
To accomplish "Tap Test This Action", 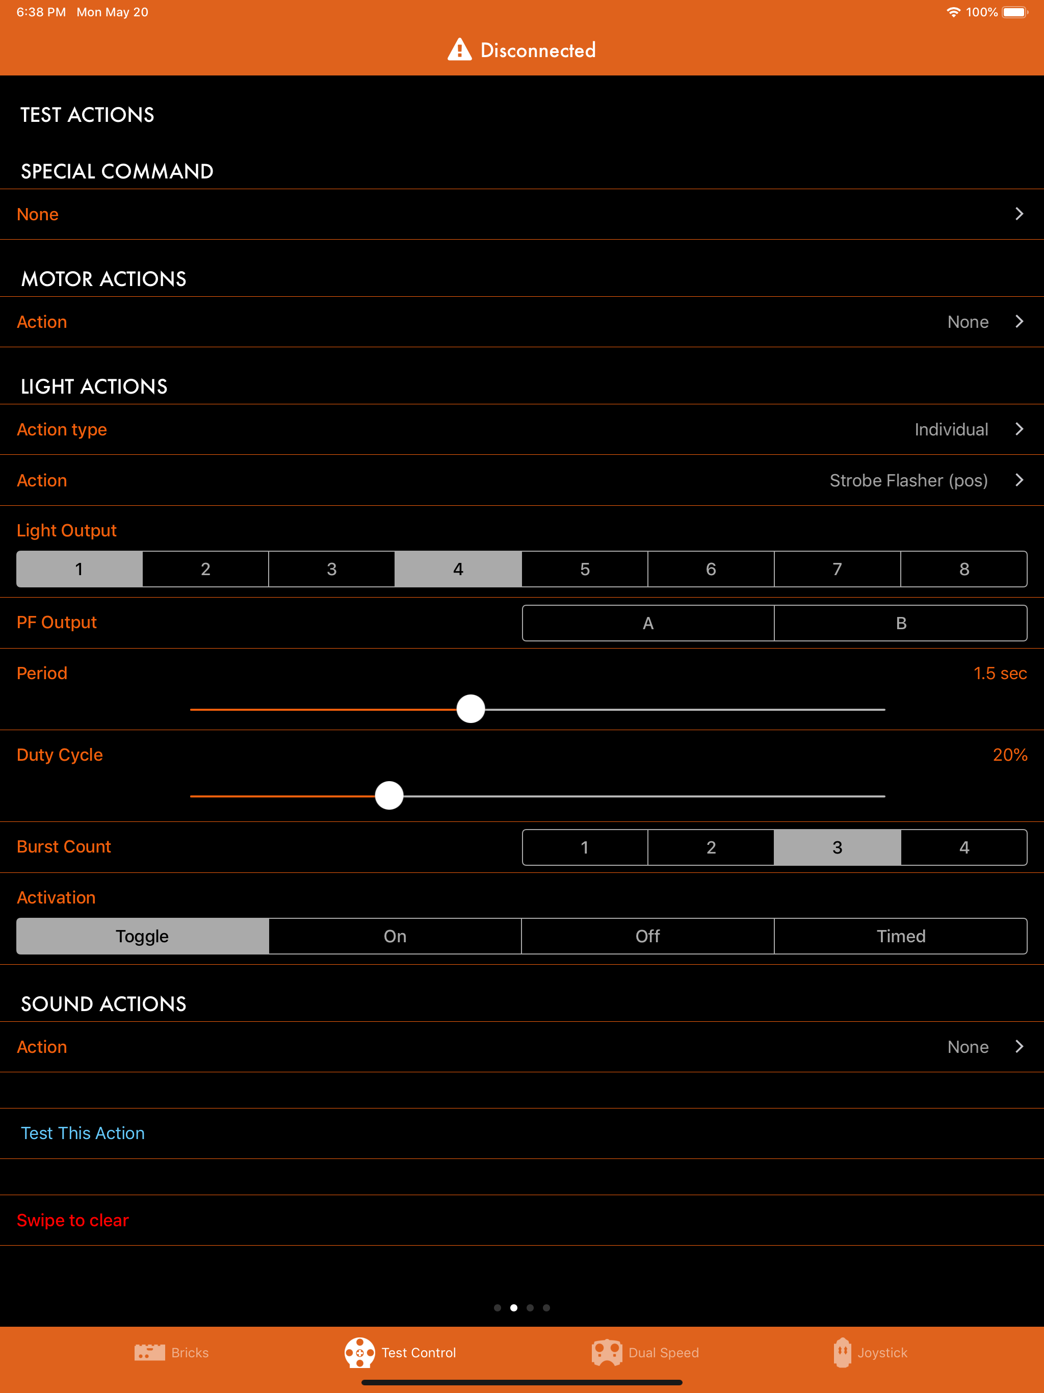I will coord(83,1133).
